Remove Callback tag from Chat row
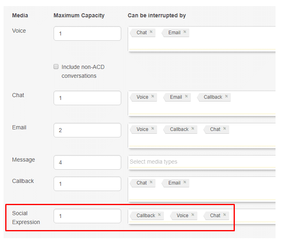The width and height of the screenshot is (288, 247). [x=226, y=96]
